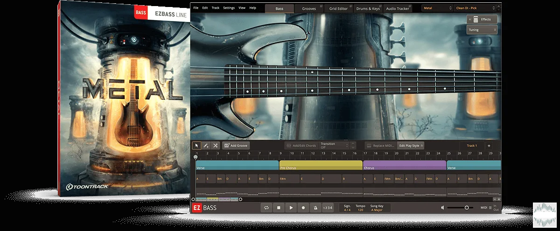Toggle the 1234 count-in
The image size is (560, 231).
coord(328,208)
